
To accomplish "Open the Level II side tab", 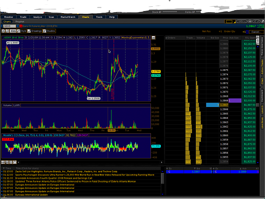I will pyautogui.click(x=262, y=109).
